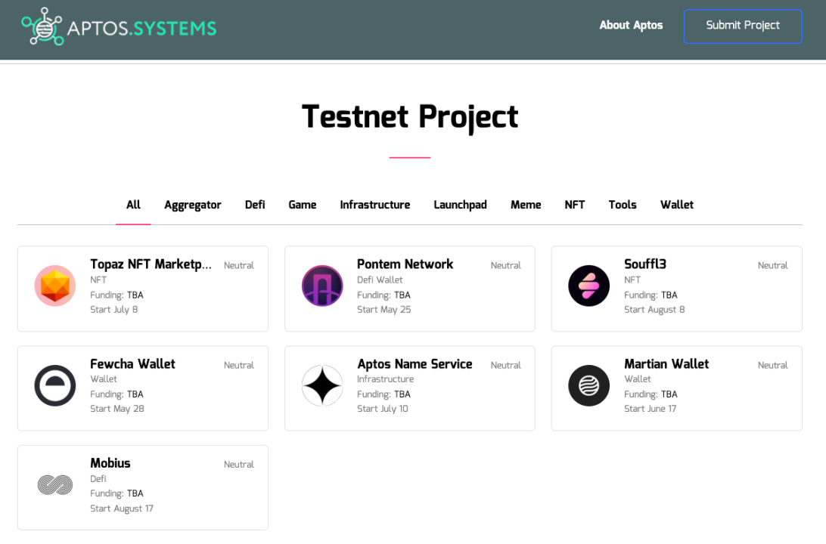
Task: Select the Meme tab
Action: 526,205
